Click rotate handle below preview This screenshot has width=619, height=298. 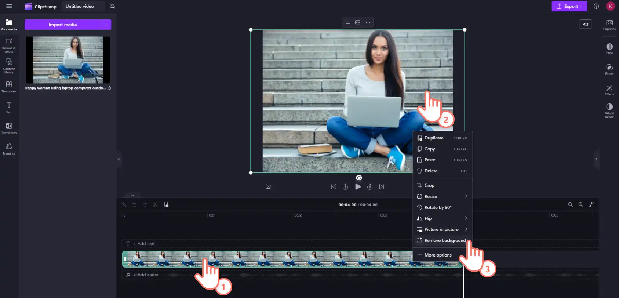359,178
